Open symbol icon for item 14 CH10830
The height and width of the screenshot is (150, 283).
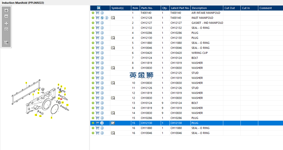(113, 113)
